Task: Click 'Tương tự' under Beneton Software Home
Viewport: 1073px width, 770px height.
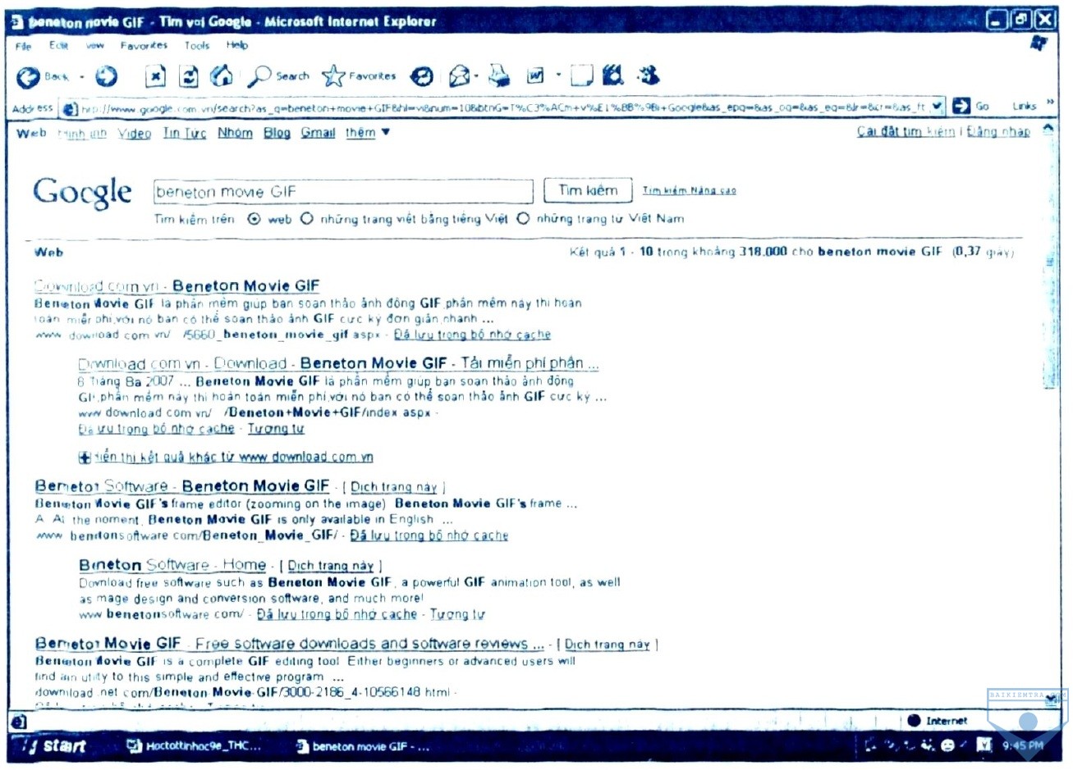Action: coord(457,614)
